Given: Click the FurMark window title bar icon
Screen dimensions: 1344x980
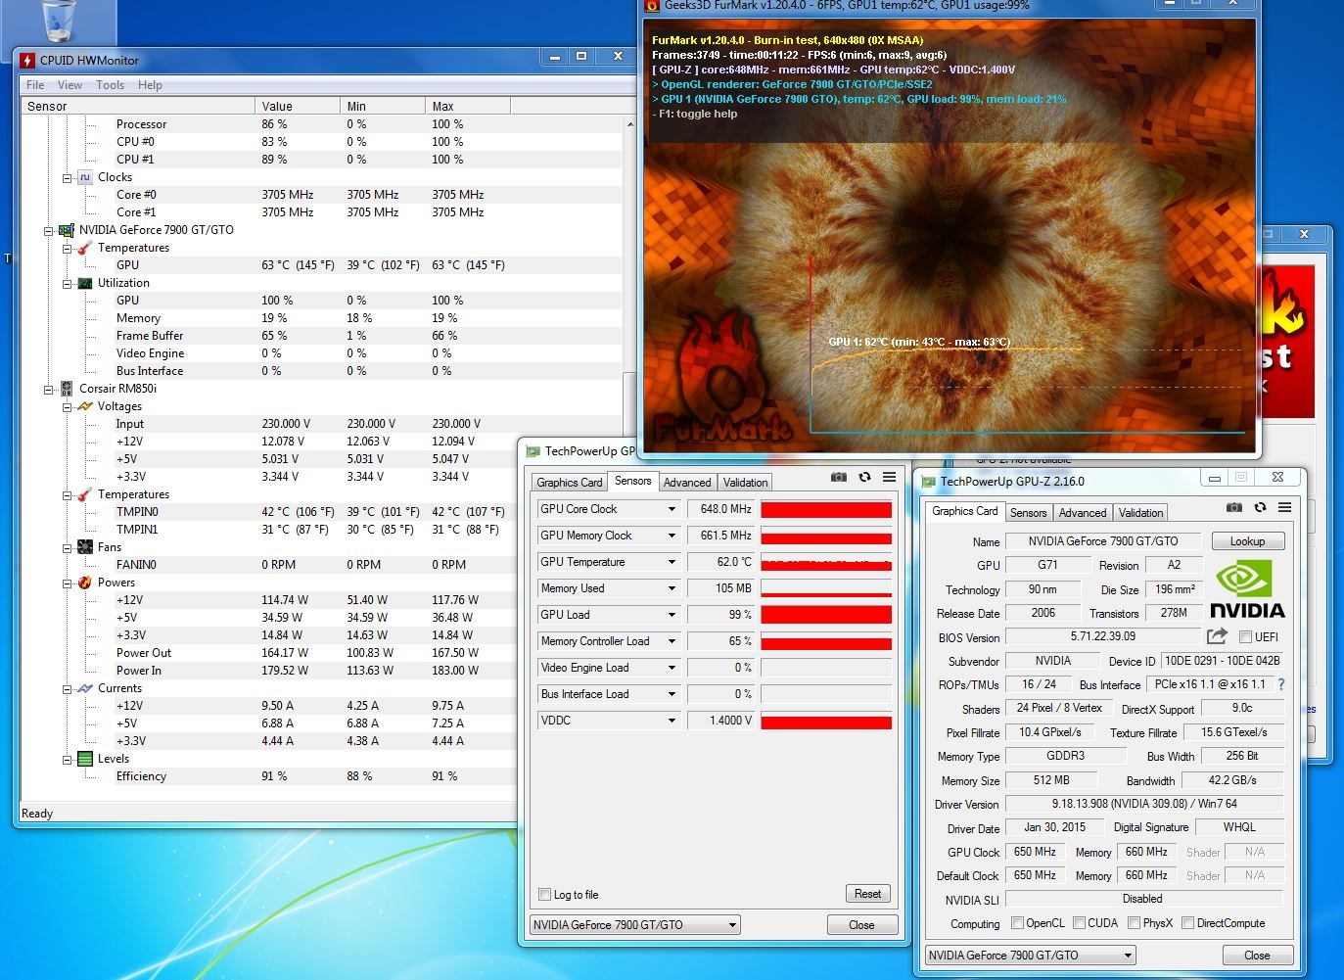Looking at the screenshot, I should pos(652,6).
